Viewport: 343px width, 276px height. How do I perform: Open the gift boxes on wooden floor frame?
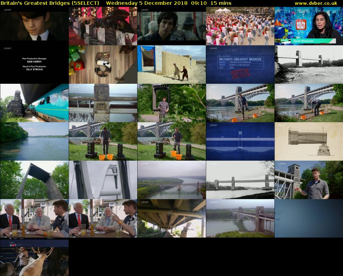point(103,65)
